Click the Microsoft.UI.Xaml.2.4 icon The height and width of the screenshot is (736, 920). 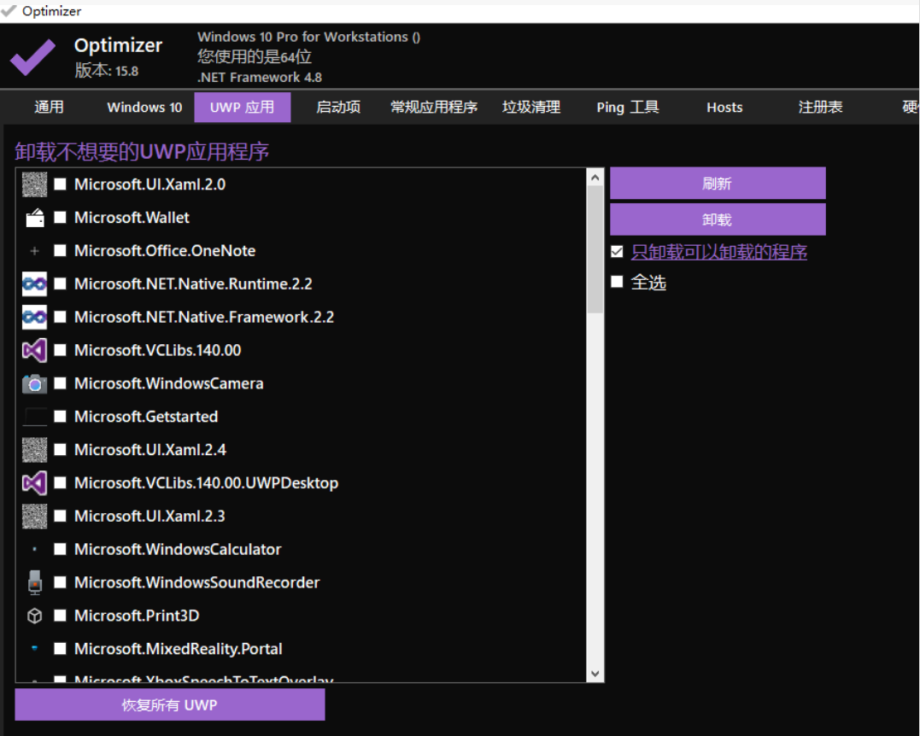(x=35, y=450)
